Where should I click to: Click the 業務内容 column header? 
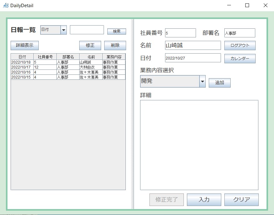click(114, 57)
